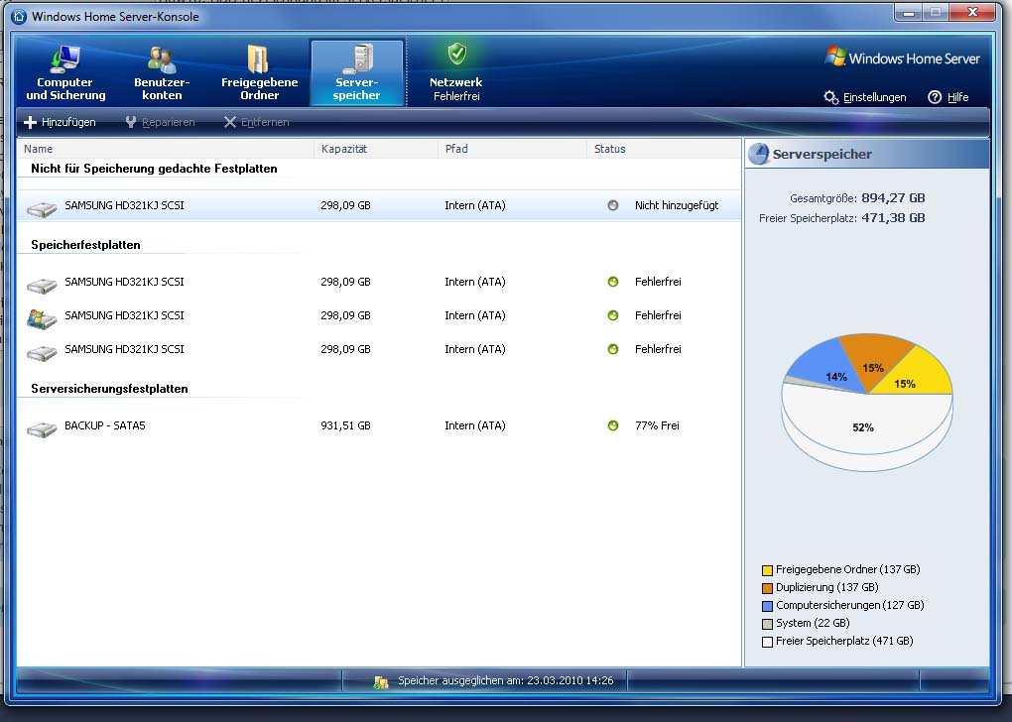Click the 931,51 GB capacity value

tap(345, 425)
